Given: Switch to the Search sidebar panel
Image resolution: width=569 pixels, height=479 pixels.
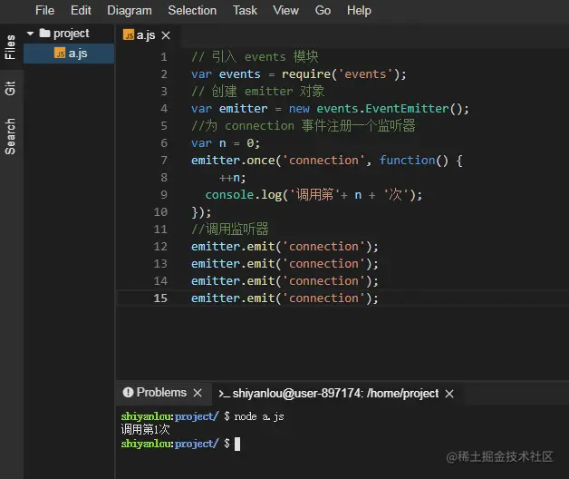Looking at the screenshot, I should [x=10, y=136].
